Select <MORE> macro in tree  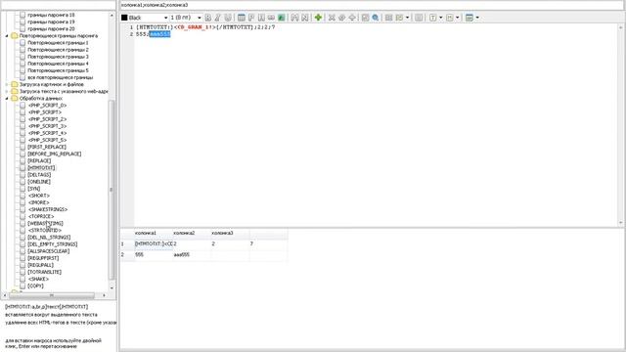pyautogui.click(x=39, y=202)
